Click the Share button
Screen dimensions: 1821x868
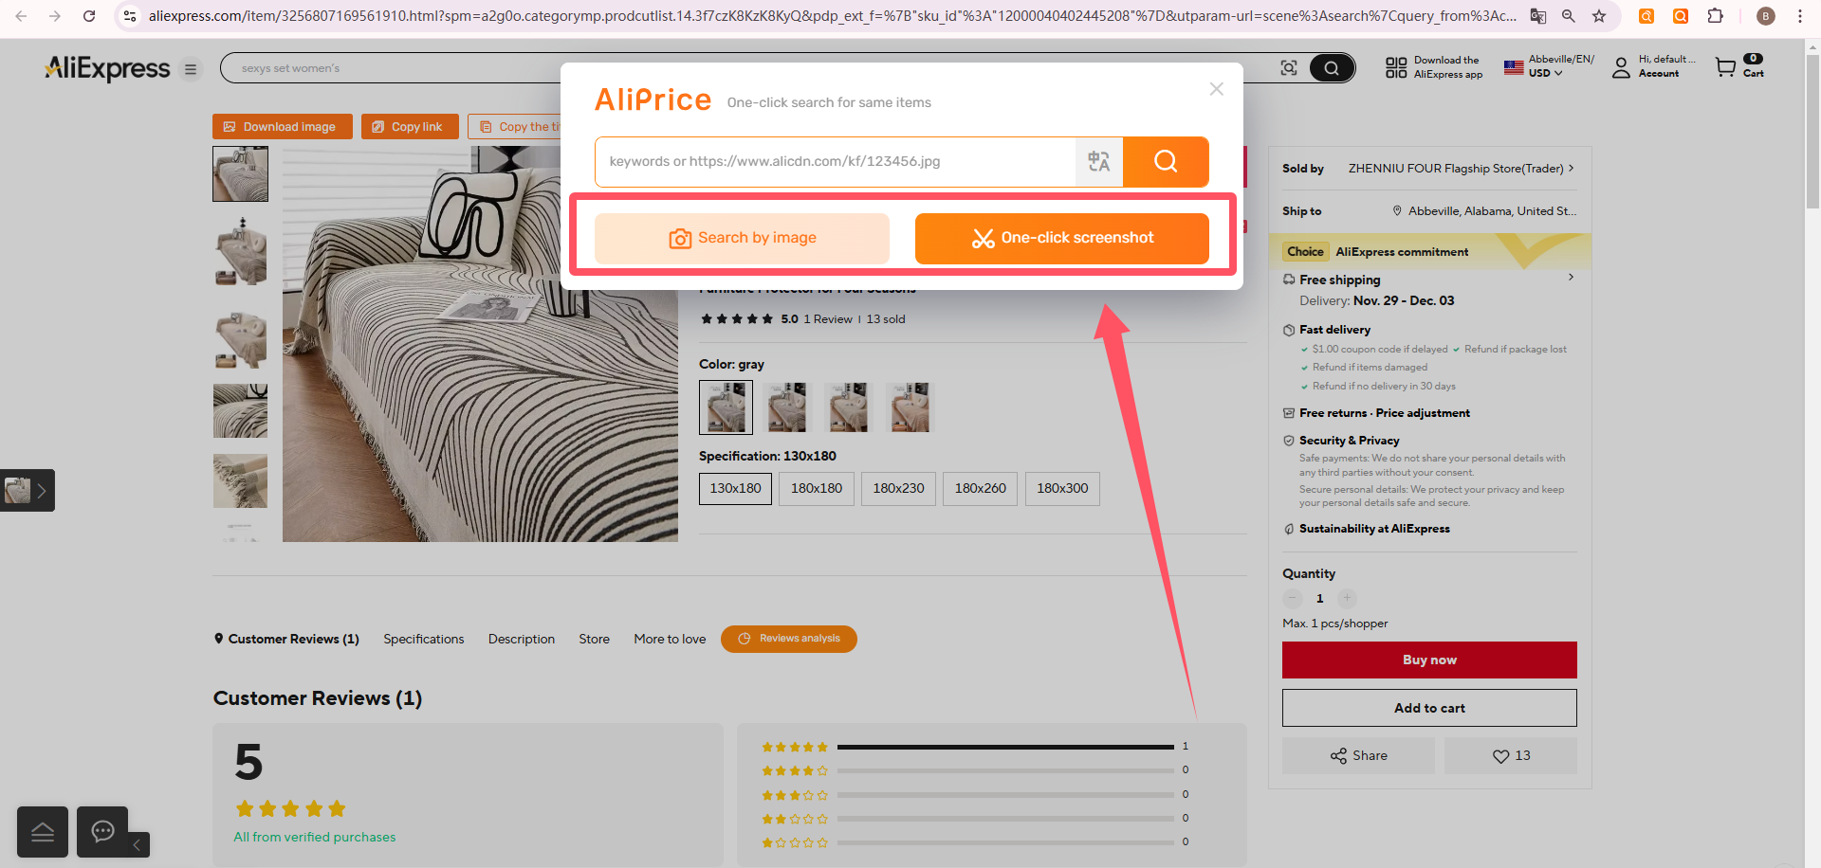pos(1358,756)
